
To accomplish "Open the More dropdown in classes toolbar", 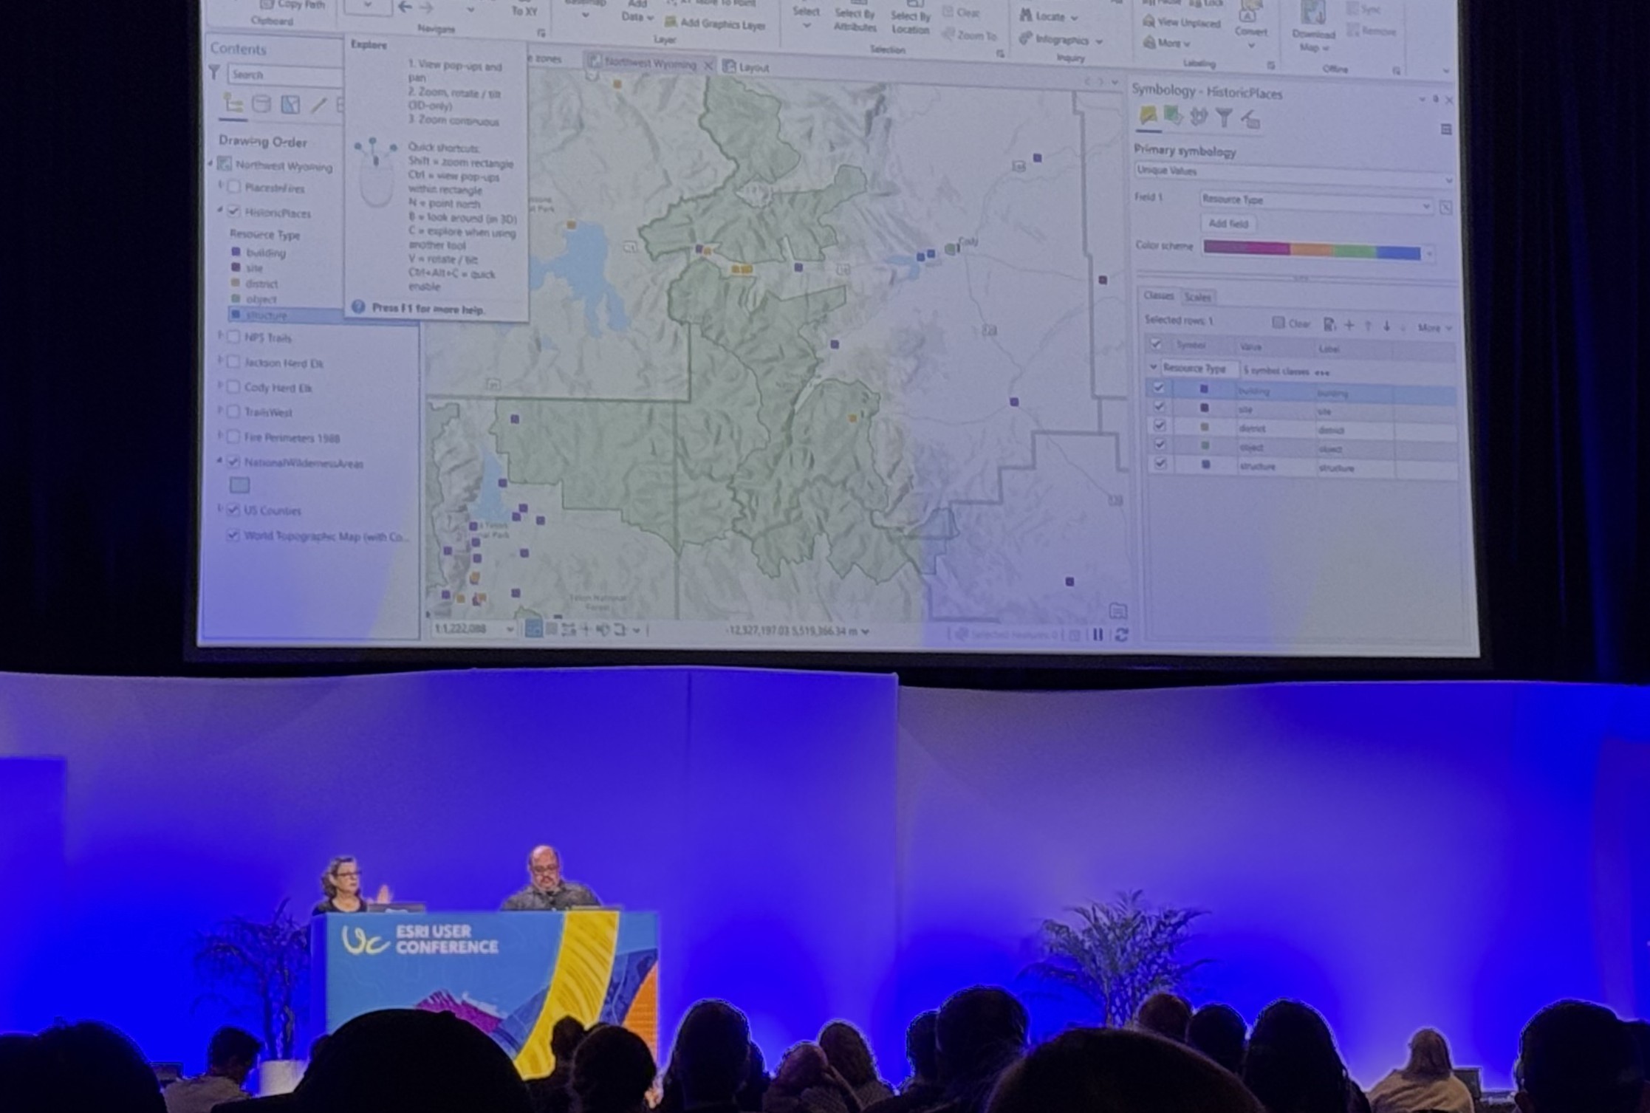I will pyautogui.click(x=1434, y=327).
